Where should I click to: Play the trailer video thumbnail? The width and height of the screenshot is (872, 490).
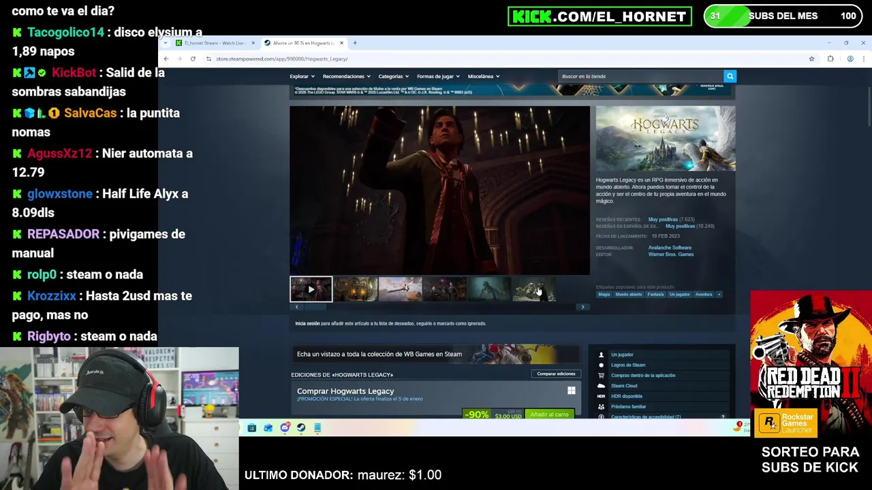[x=311, y=289]
